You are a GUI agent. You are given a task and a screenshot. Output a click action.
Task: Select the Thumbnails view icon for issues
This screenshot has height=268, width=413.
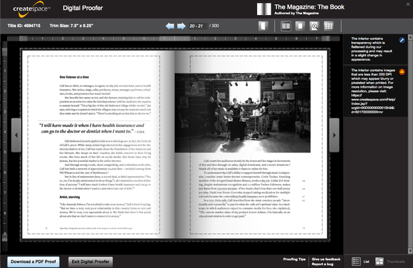coord(380,262)
